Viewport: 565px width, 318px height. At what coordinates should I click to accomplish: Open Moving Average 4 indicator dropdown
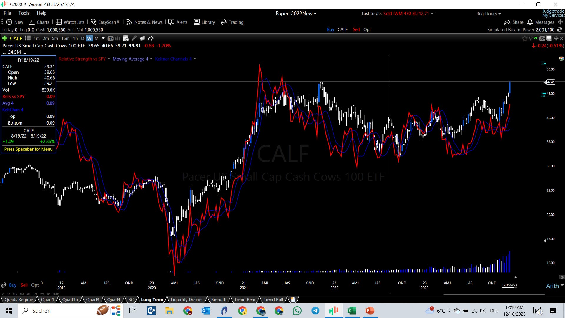152,59
